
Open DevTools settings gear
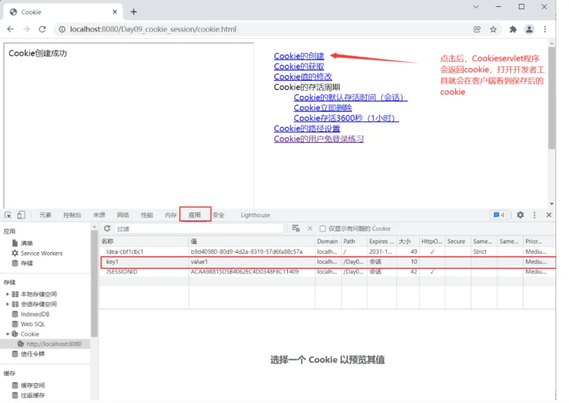[x=520, y=215]
